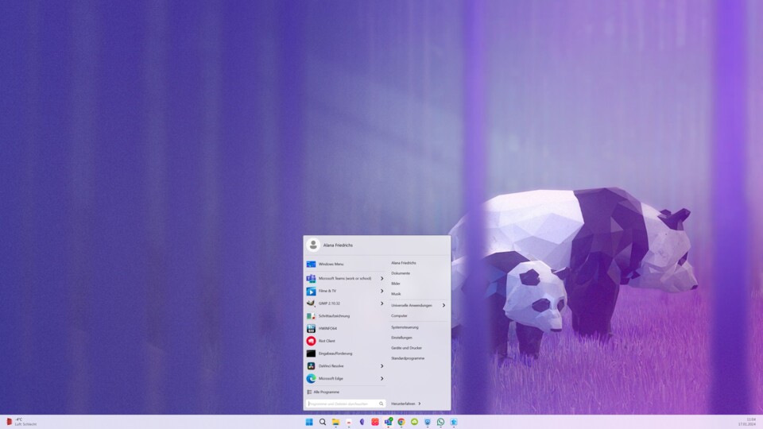Viewport: 763px width, 429px height.
Task: Click the user avatar picture
Action: (313, 245)
